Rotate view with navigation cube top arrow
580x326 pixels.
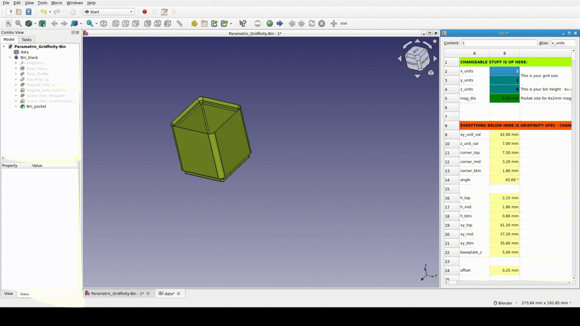tap(417, 42)
